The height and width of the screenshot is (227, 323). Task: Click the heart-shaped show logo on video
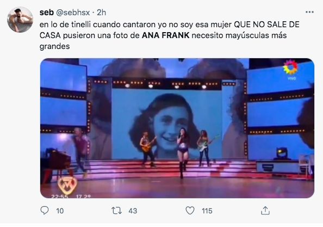[x=67, y=185]
